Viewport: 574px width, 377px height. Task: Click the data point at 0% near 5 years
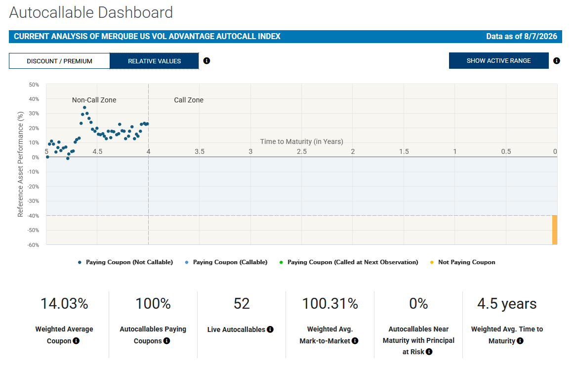coord(47,157)
